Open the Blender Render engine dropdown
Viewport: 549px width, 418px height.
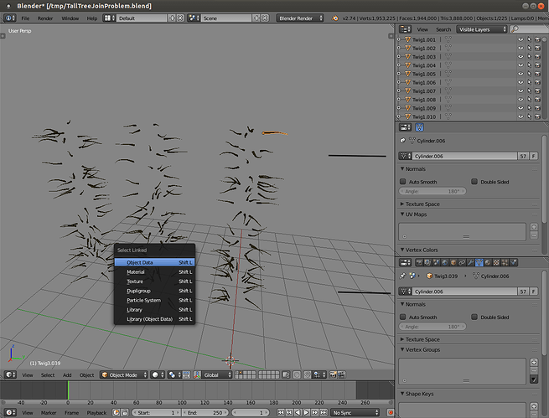300,18
